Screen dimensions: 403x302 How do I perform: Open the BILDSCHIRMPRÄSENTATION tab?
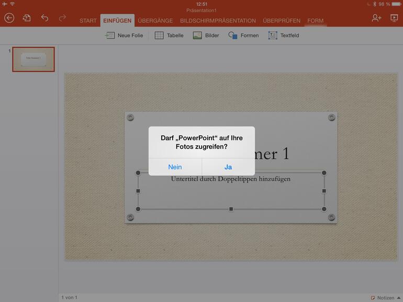pyautogui.click(x=218, y=21)
